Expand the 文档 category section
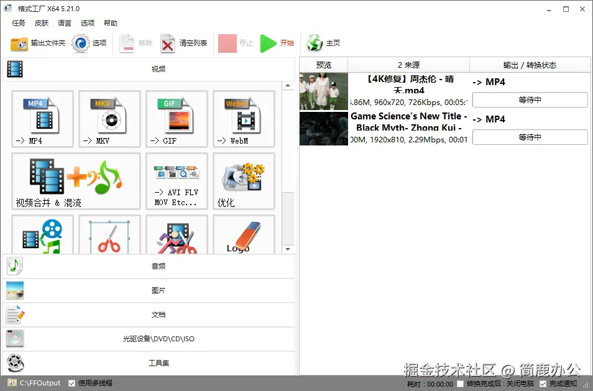Image resolution: width=593 pixels, height=391 pixels. click(x=149, y=315)
